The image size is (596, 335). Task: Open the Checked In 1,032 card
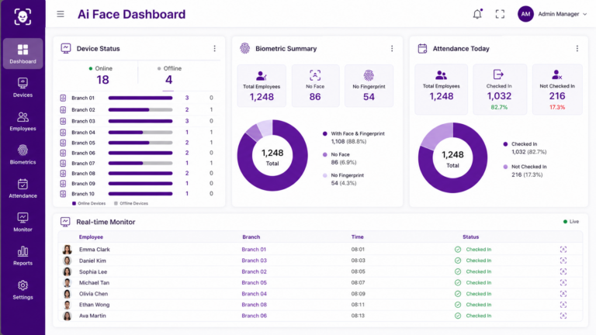pyautogui.click(x=500, y=89)
